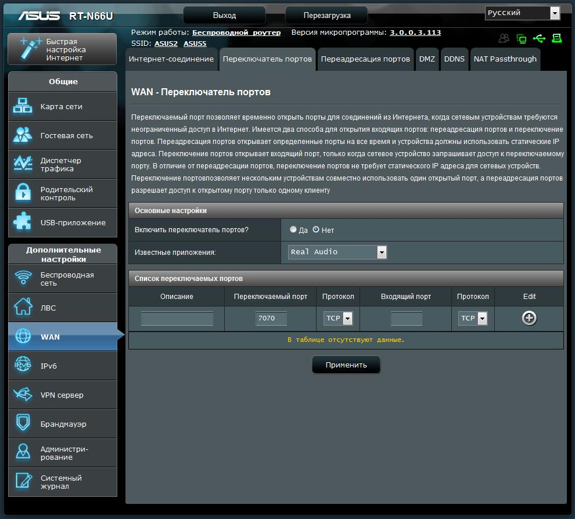Click the USB application puzzle icon
This screenshot has height=519, width=575.
tap(23, 222)
